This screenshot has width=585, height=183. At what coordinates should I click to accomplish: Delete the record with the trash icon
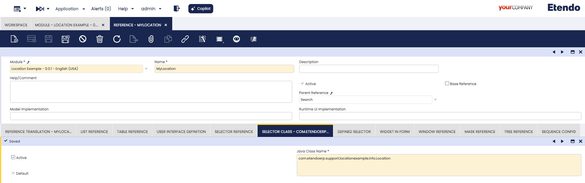100,39
